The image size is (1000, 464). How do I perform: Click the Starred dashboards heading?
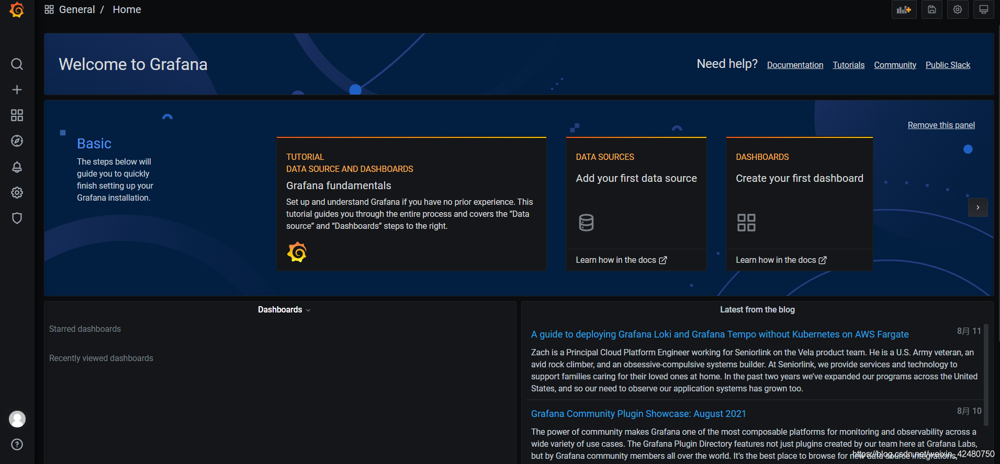pos(85,329)
